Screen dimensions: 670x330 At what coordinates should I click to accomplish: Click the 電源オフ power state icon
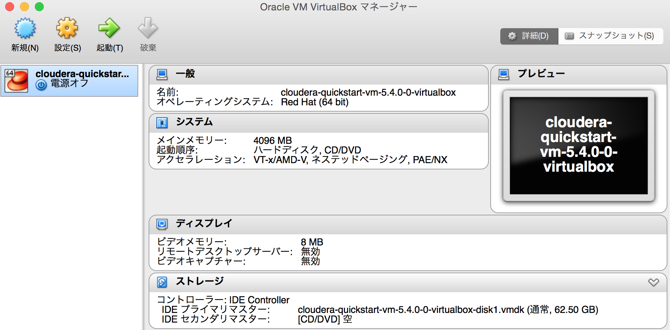pos(41,85)
